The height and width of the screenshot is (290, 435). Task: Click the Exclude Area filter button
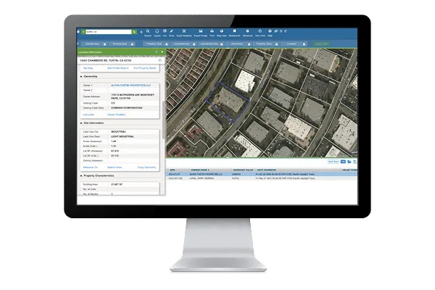(x=122, y=43)
